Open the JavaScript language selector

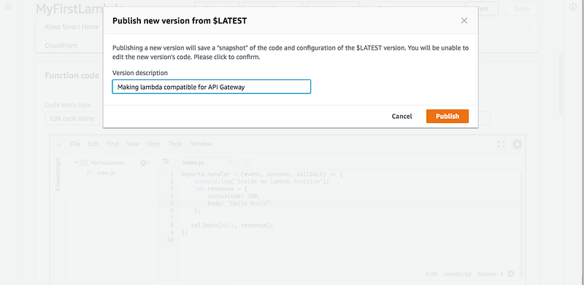pos(457,274)
